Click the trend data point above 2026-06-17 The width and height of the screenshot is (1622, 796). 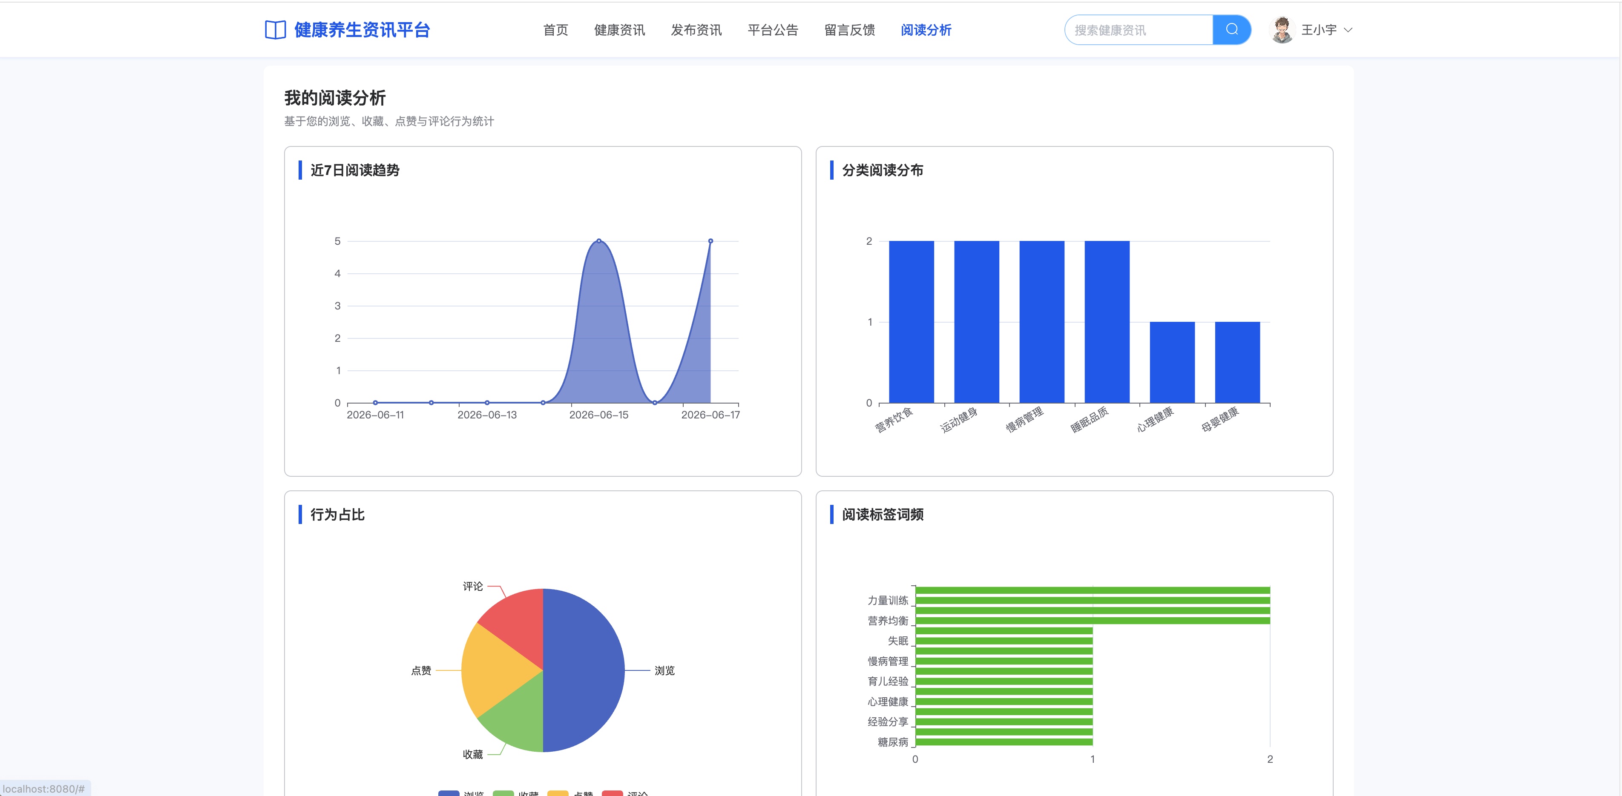pos(710,241)
